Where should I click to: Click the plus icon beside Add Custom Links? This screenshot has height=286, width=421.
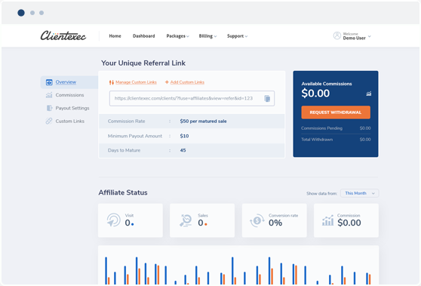167,82
